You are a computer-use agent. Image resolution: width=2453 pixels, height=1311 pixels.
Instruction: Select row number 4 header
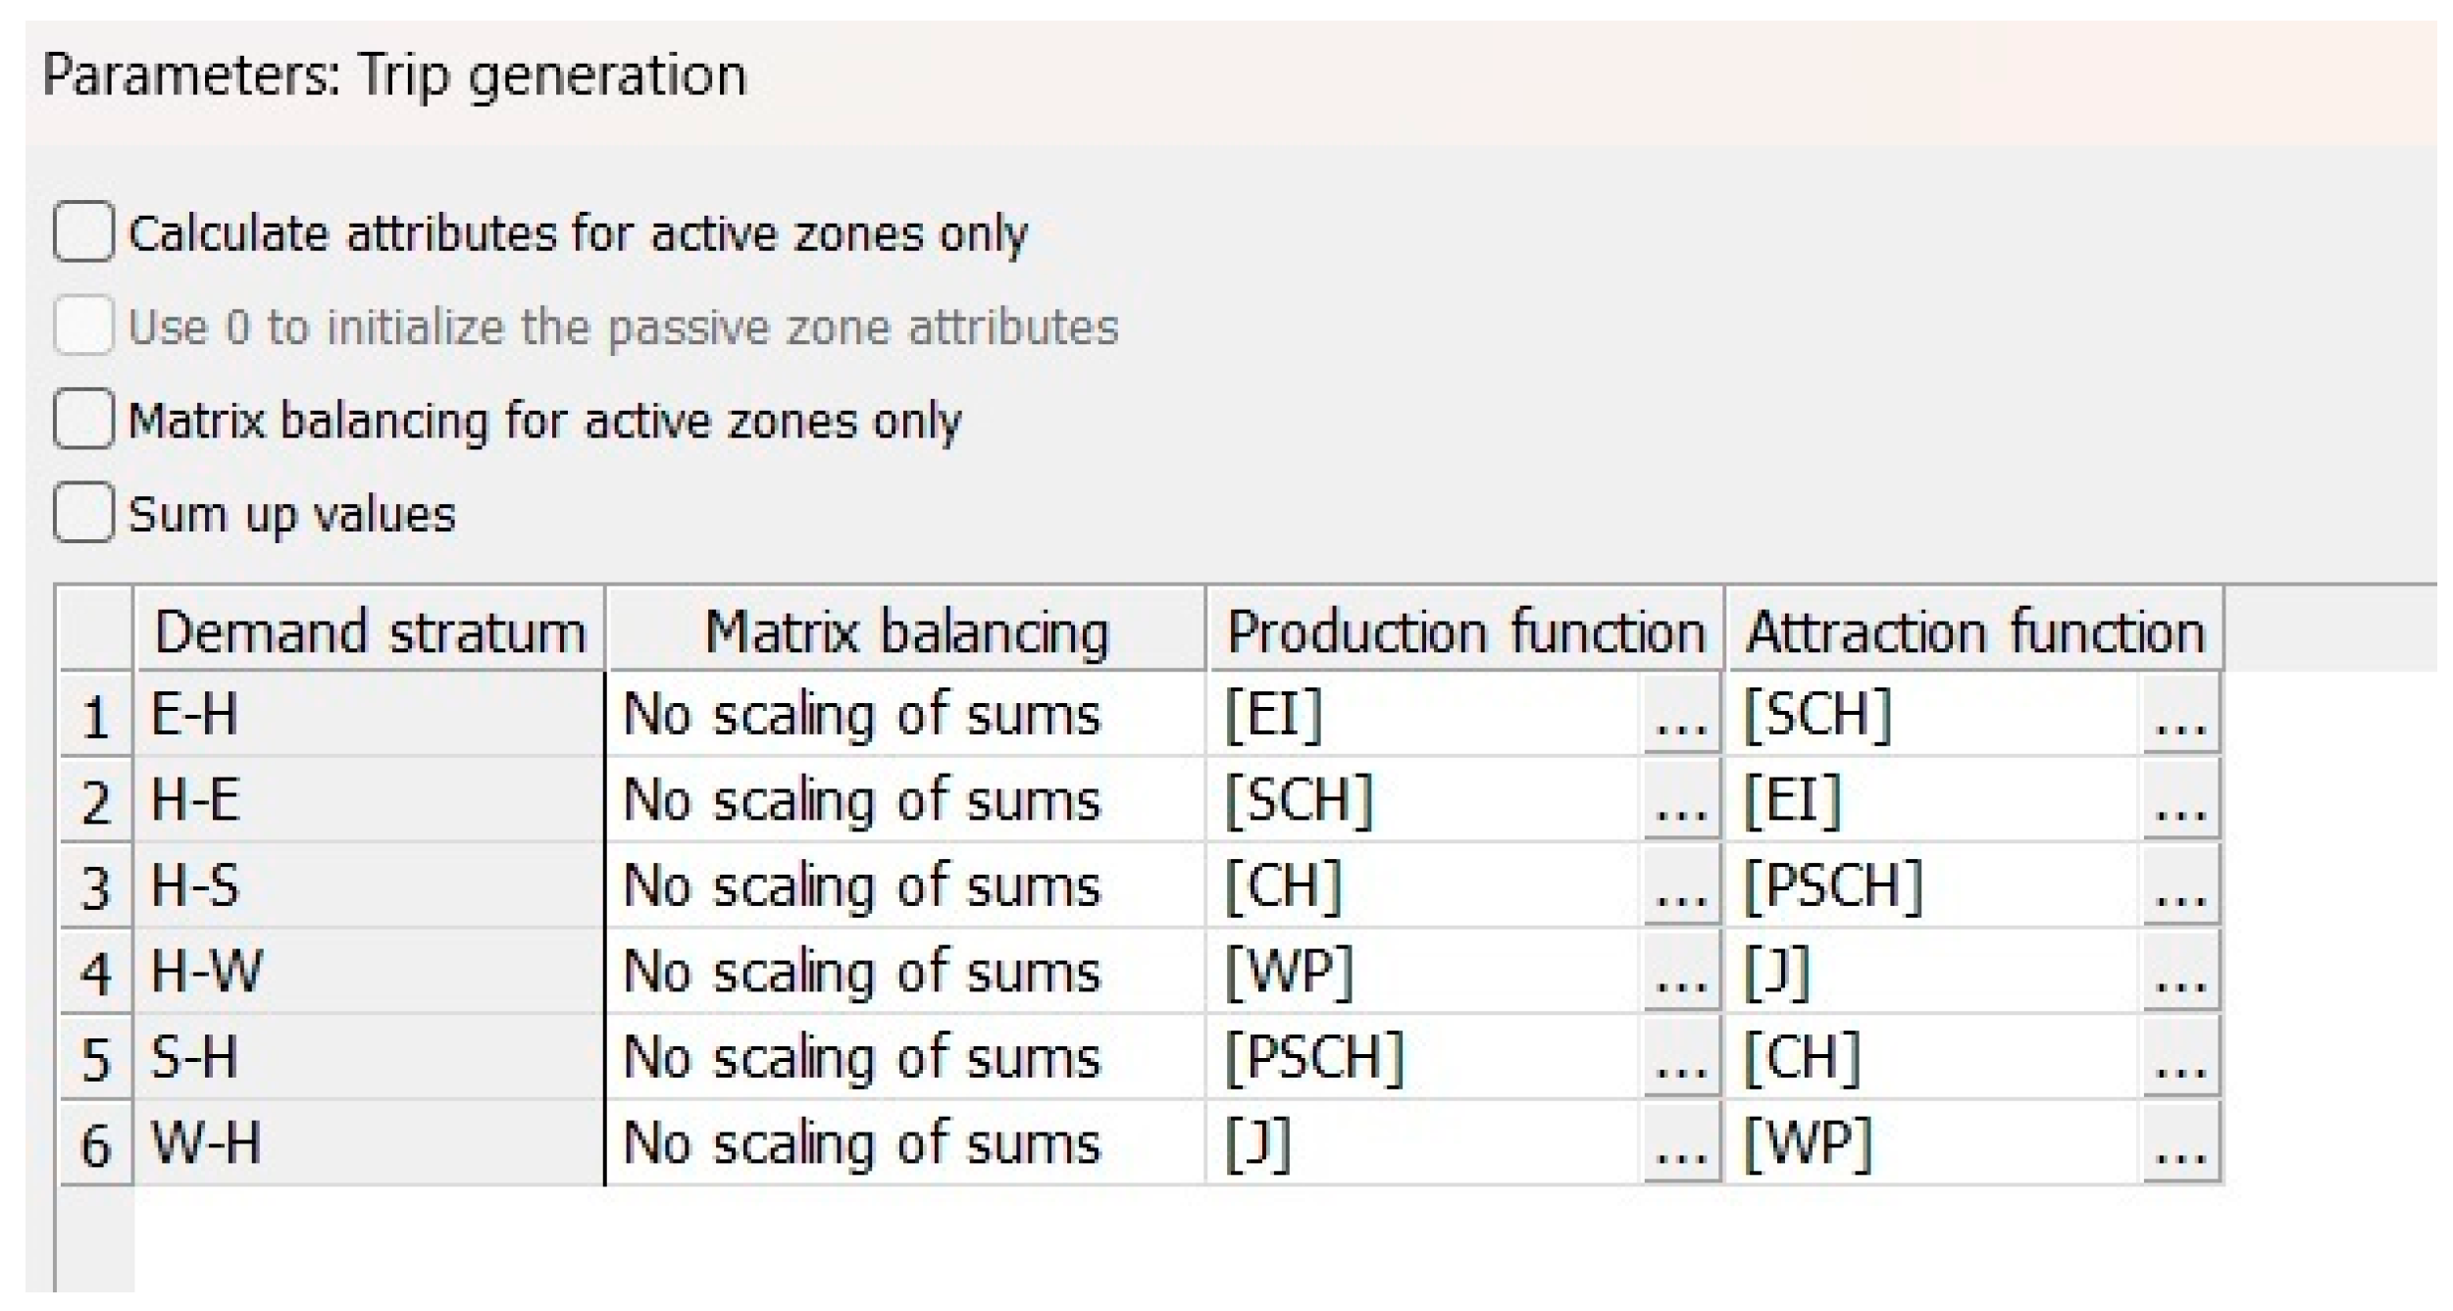[x=95, y=973]
